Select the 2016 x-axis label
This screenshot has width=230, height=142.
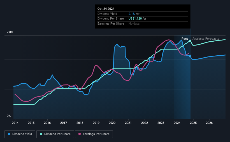pyautogui.click(x=47, y=123)
